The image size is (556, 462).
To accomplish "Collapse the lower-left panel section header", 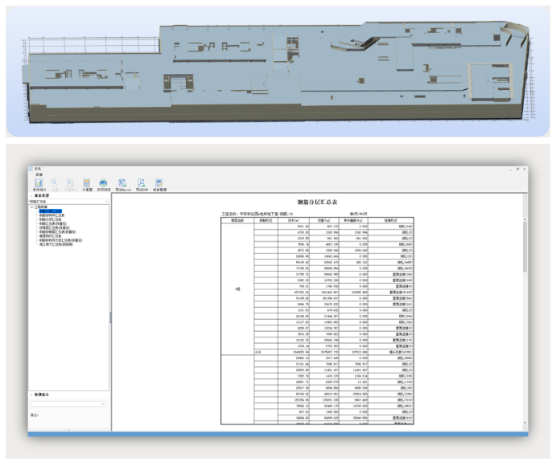I will click(x=31, y=395).
